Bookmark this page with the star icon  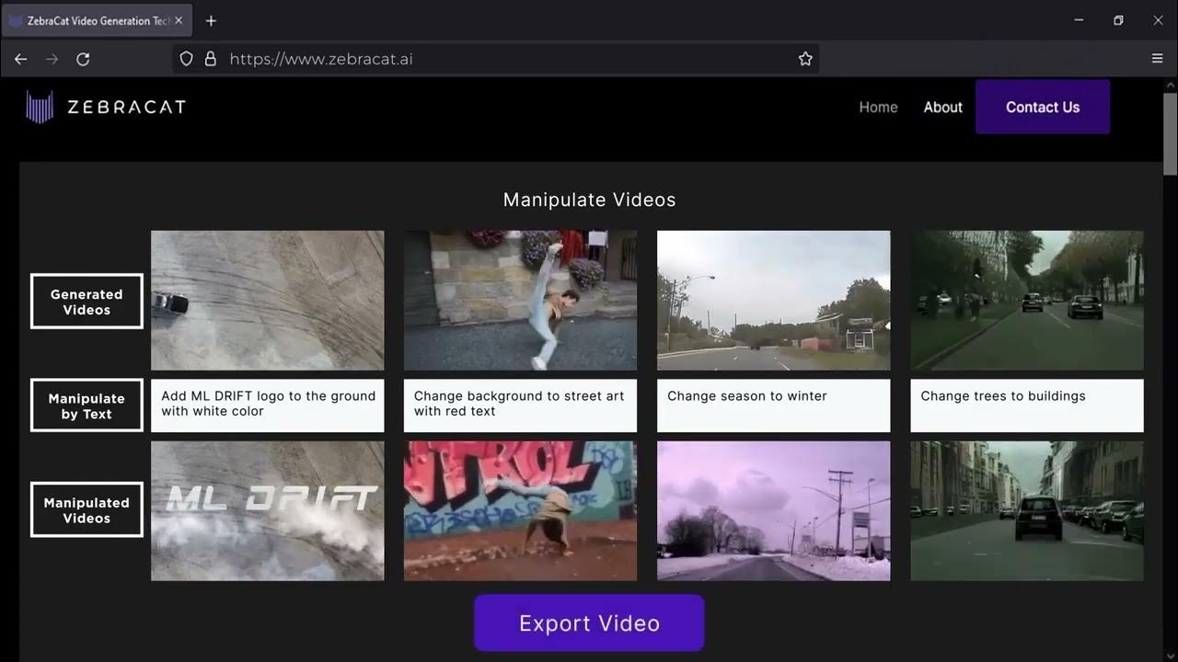tap(805, 59)
